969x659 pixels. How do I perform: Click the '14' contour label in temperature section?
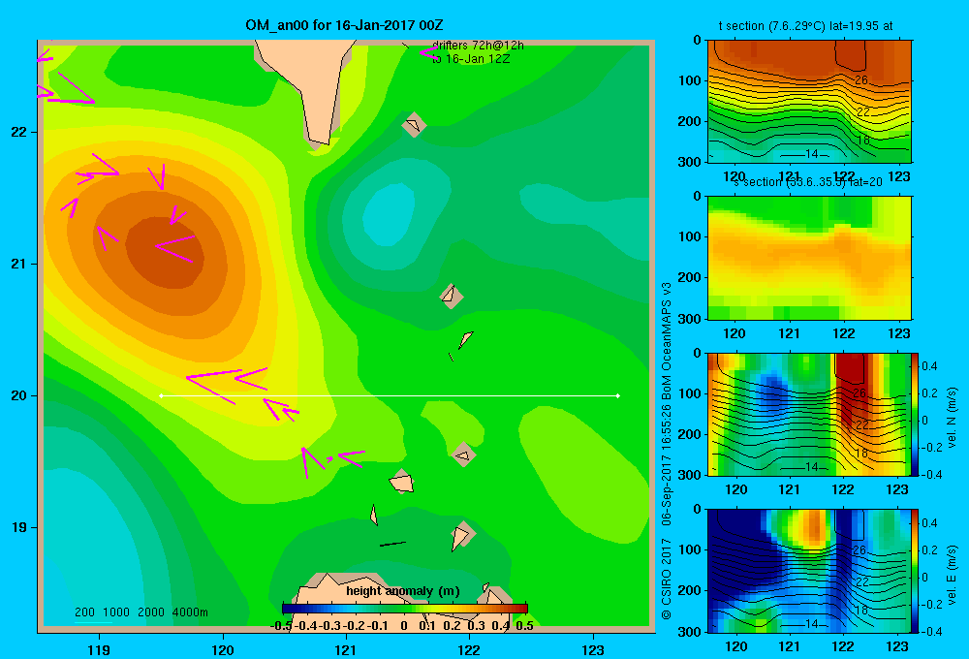point(811,154)
